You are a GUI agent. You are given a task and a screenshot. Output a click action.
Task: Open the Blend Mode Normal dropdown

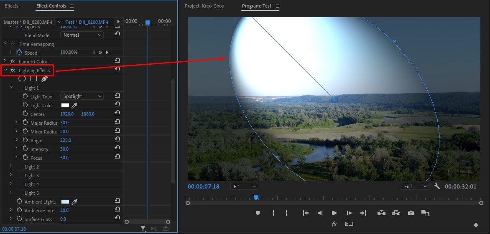[x=82, y=35]
